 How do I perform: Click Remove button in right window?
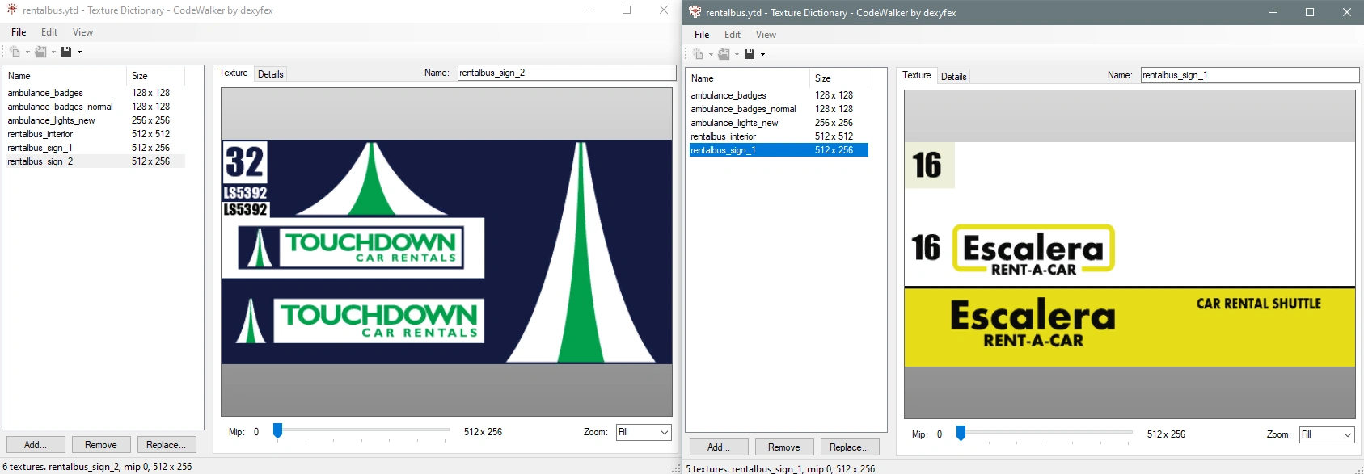pos(784,447)
